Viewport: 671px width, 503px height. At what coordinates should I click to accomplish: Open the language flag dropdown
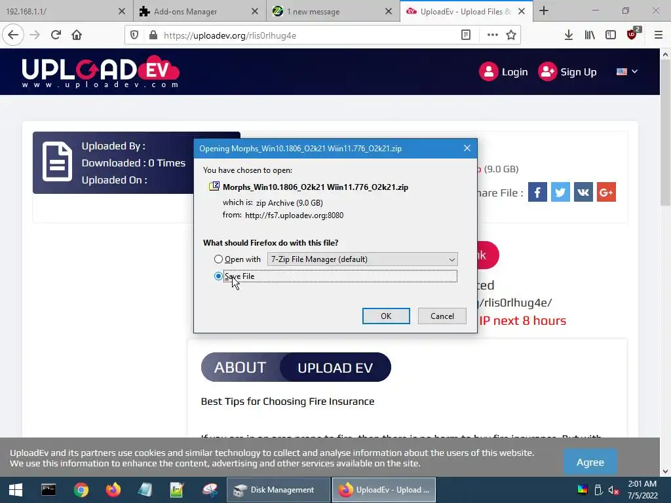click(x=627, y=71)
